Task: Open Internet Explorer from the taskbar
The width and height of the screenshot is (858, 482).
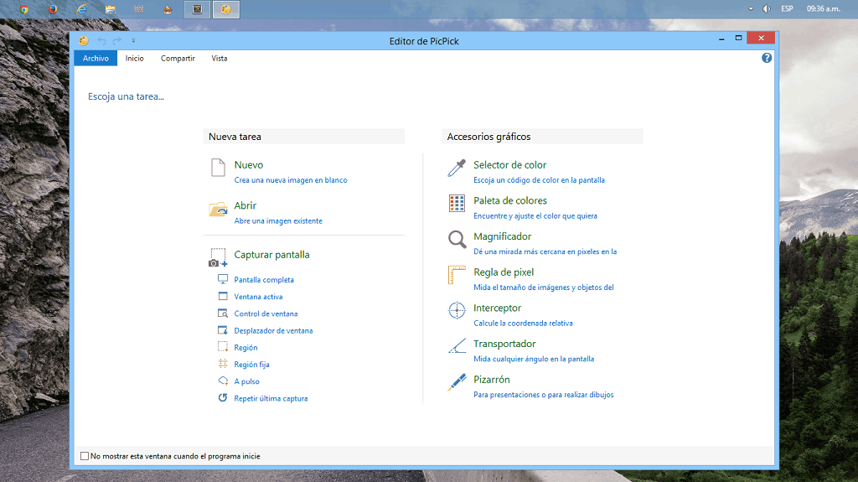Action: [x=81, y=8]
